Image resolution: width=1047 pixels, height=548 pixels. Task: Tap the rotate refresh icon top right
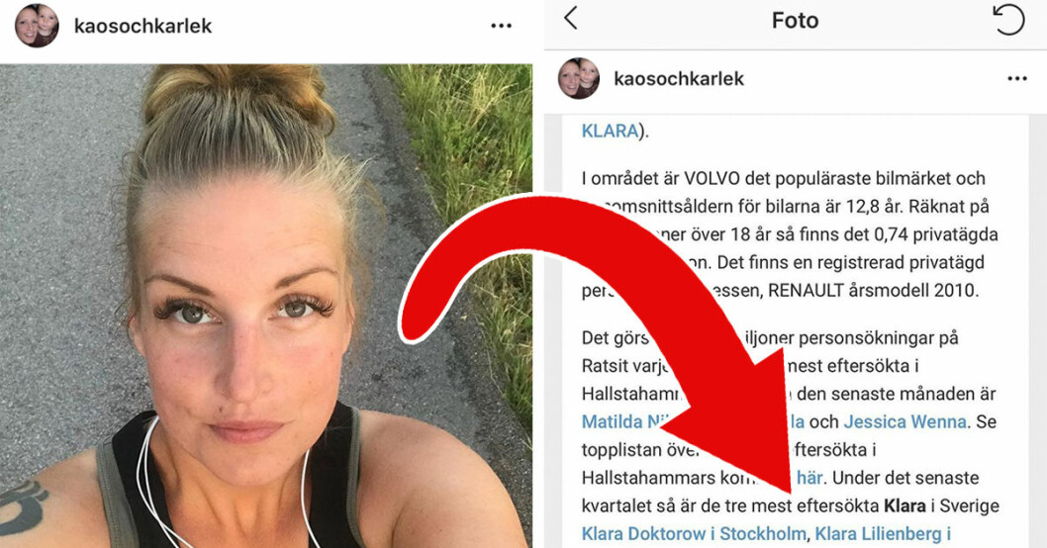click(1008, 20)
